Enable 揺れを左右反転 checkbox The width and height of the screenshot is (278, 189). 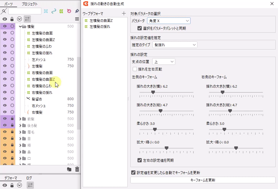pos(135,69)
